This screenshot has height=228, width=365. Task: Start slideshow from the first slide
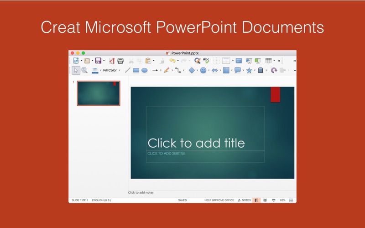(x=249, y=61)
